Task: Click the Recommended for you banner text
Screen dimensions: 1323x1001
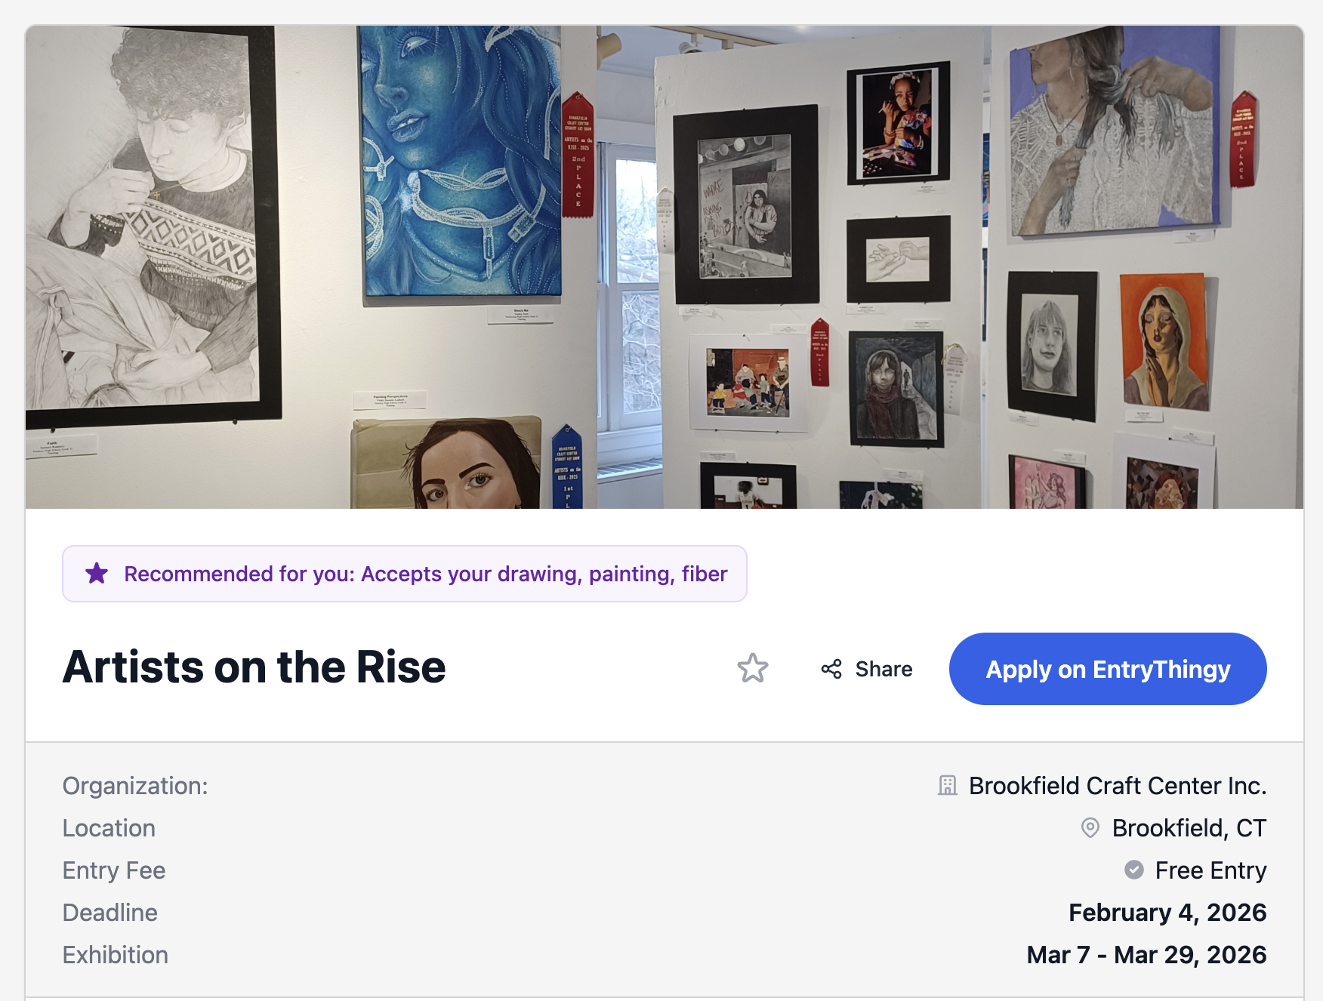Action: click(x=425, y=574)
